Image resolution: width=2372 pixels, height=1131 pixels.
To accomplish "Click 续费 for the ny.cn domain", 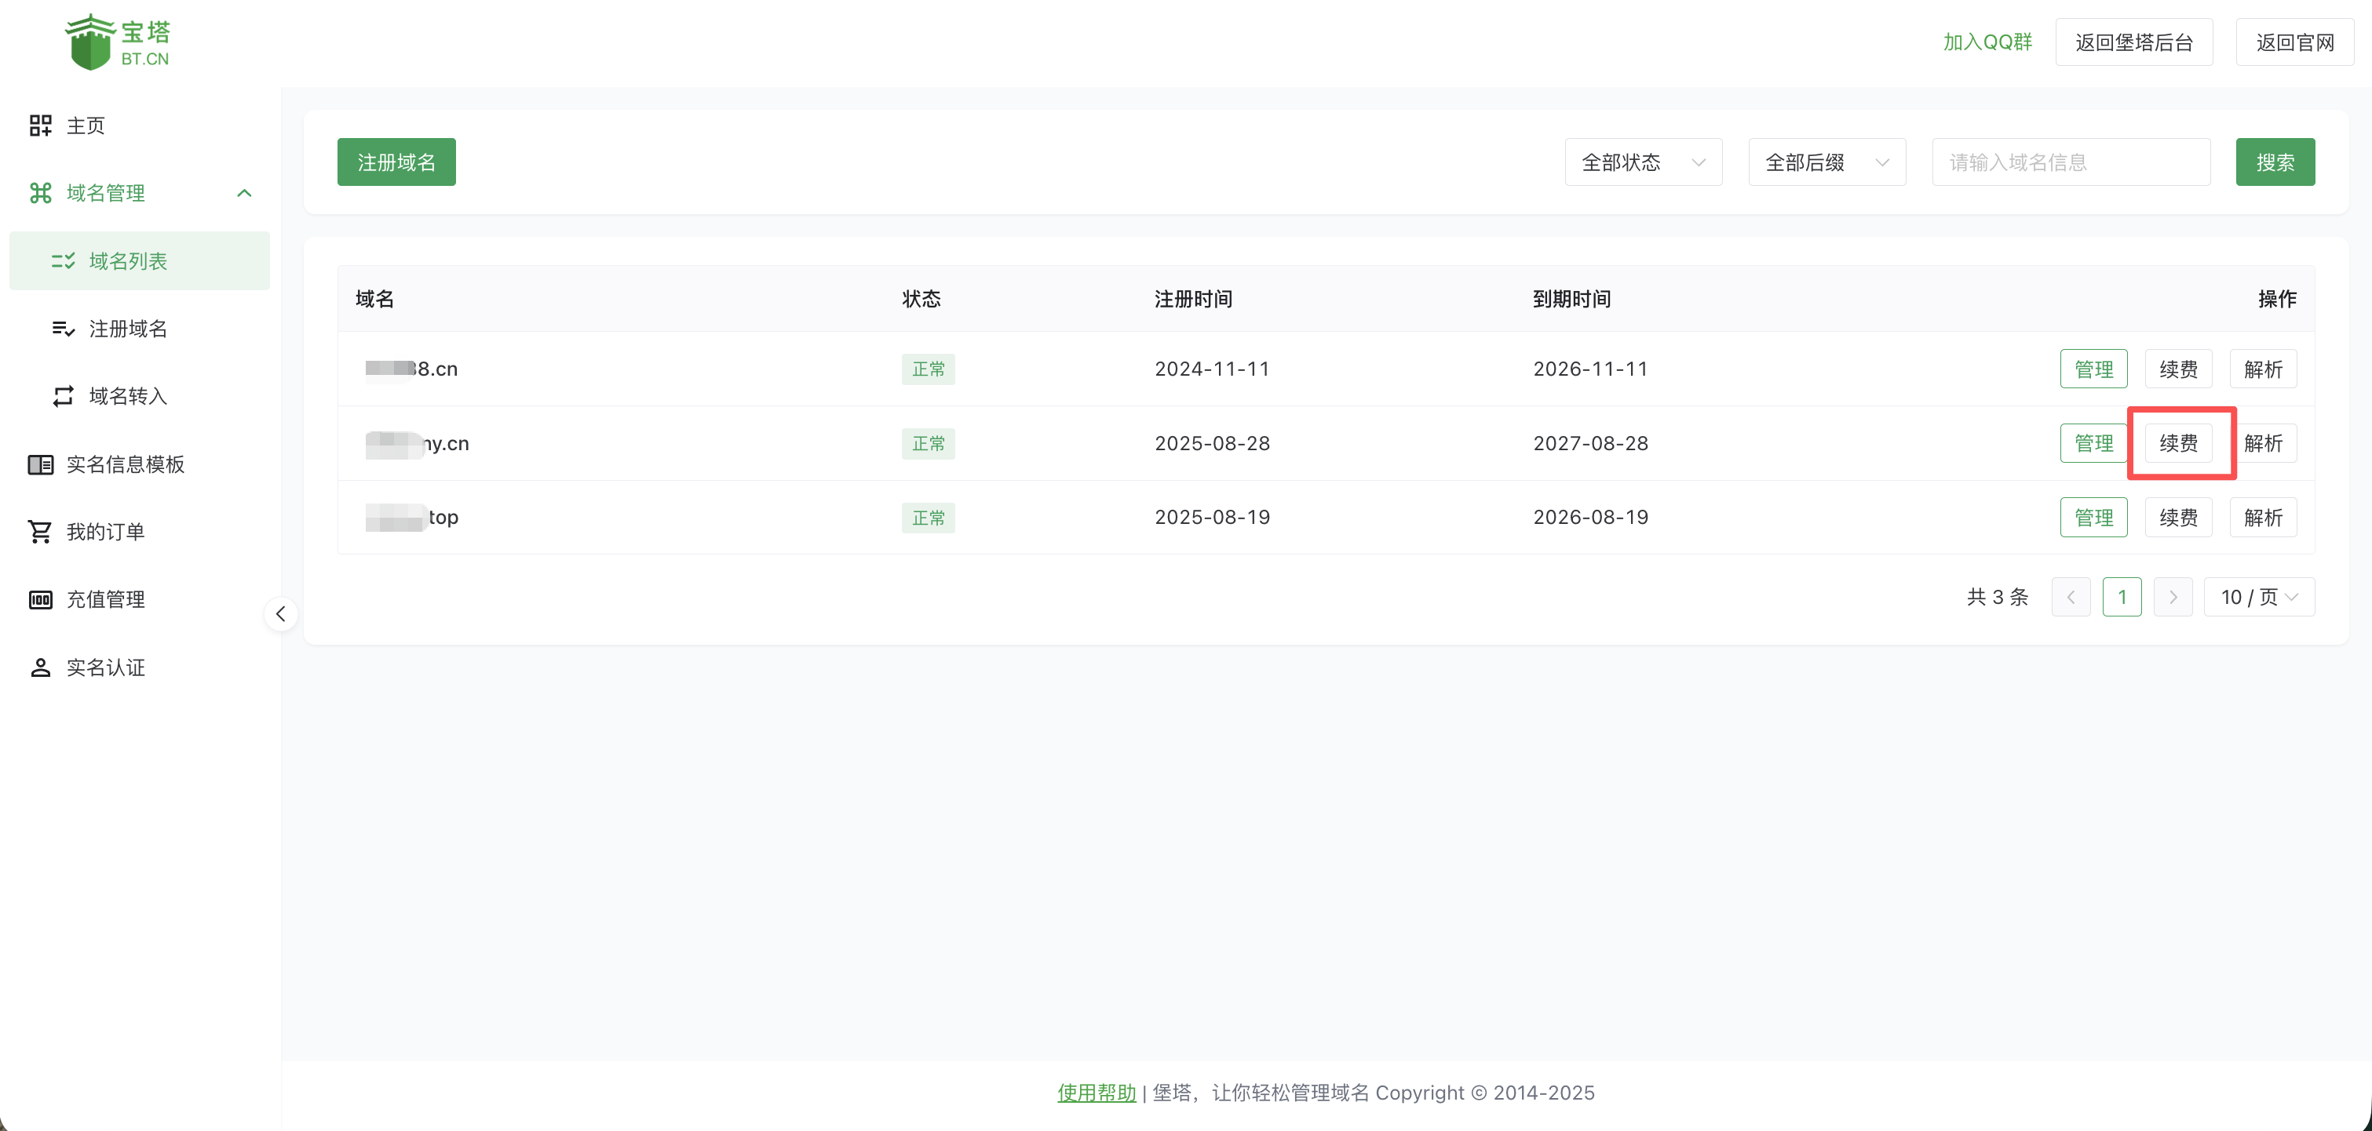I will [x=2177, y=442].
